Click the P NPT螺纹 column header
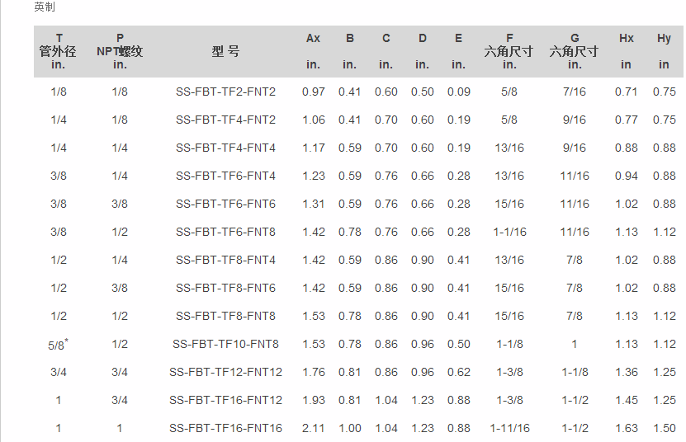The width and height of the screenshot is (686, 442). click(120, 51)
